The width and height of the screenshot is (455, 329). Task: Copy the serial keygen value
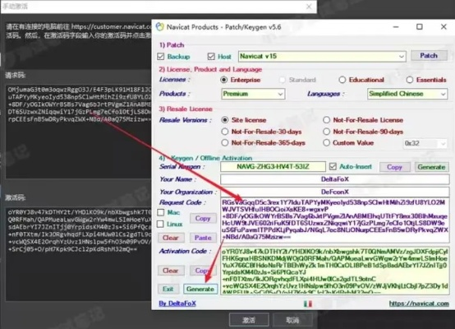(395, 167)
